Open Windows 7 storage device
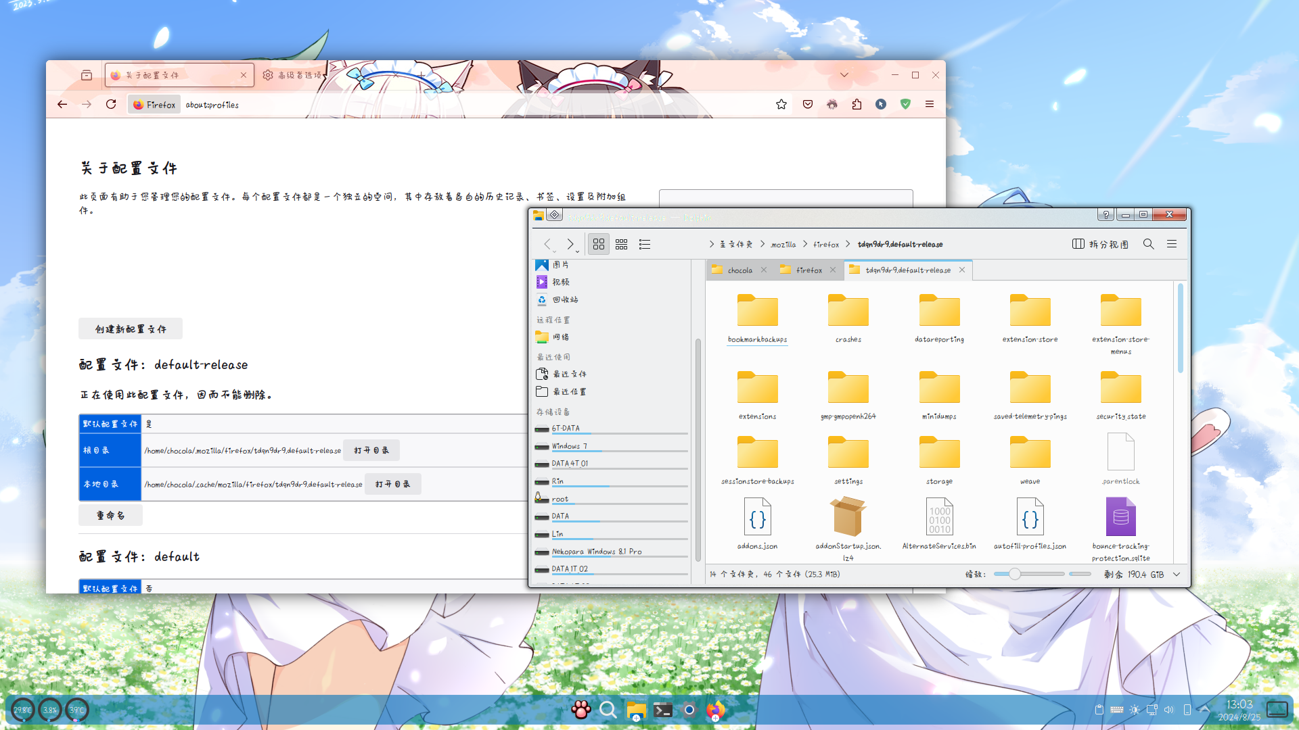This screenshot has height=730, width=1299. 611,446
